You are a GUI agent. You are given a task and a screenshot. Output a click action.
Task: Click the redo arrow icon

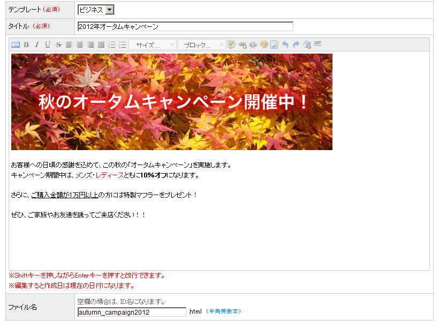pyautogui.click(x=296, y=45)
